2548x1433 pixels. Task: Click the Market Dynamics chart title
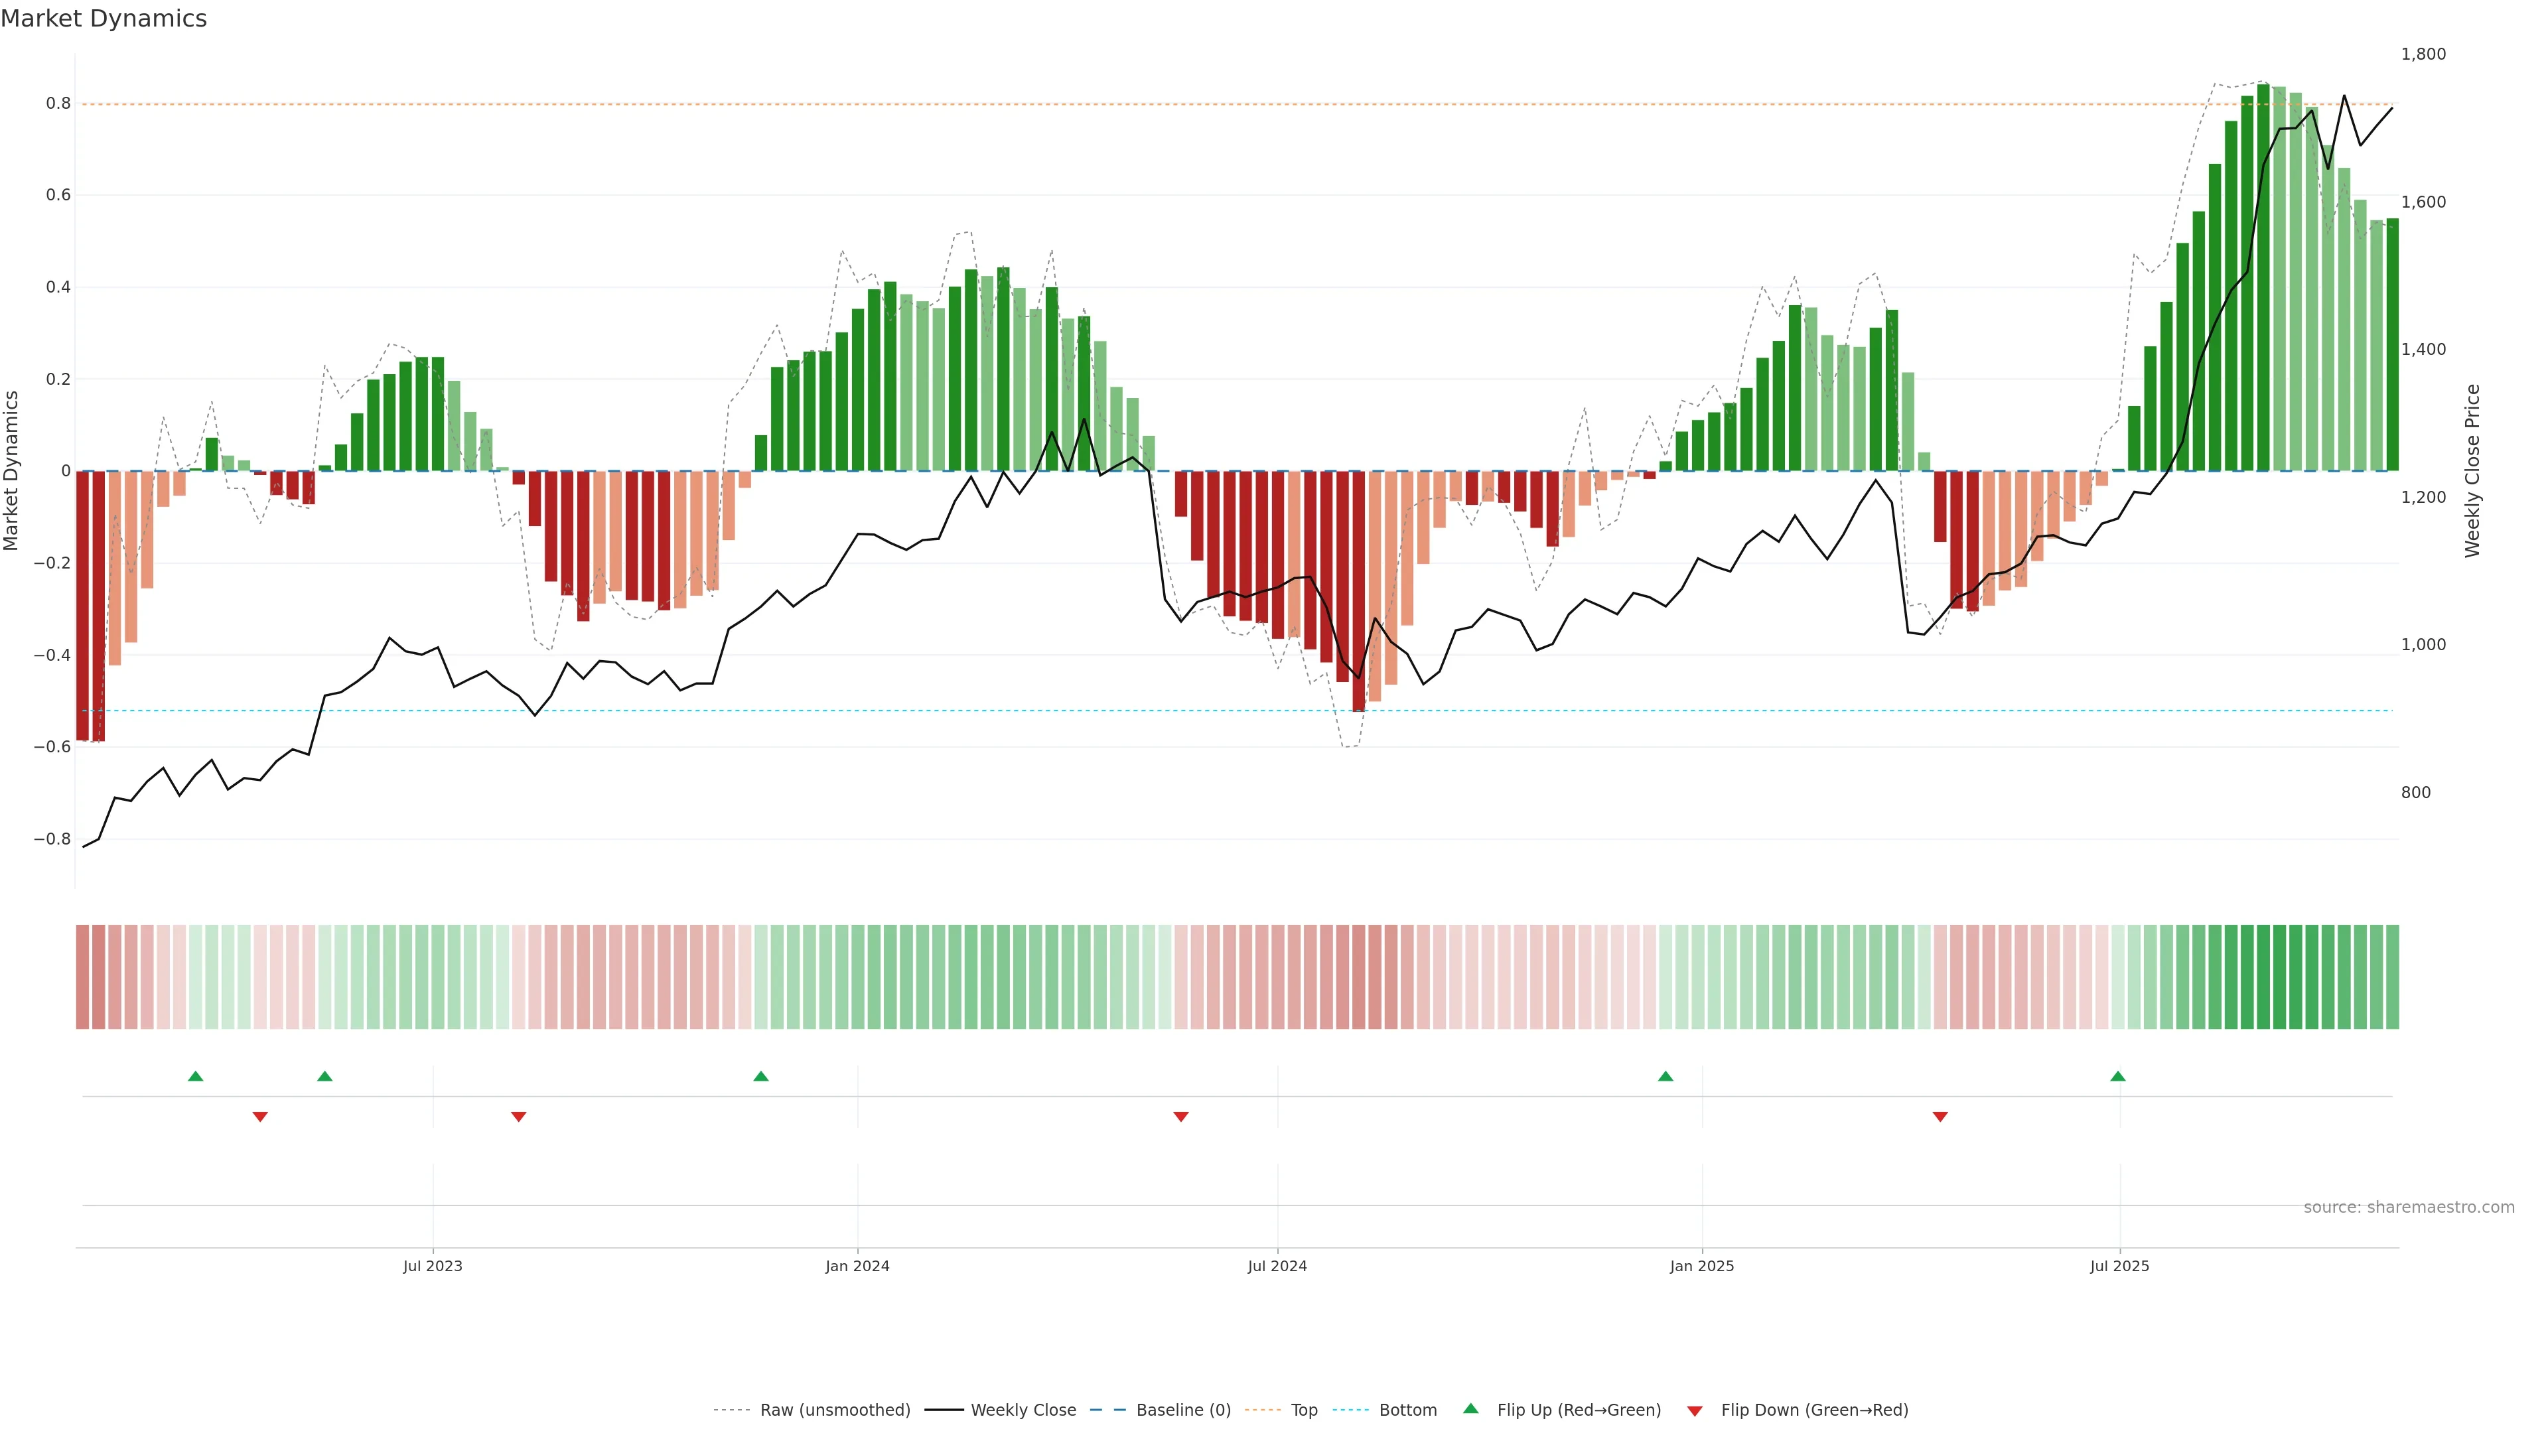pyautogui.click(x=104, y=19)
